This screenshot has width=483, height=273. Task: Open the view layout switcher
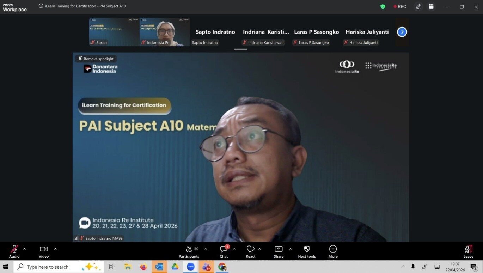pyautogui.click(x=431, y=7)
